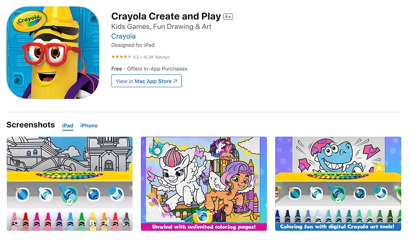Viewport: 409px width, 240px height.
Task: Expand the canvas to fullscreen
Action: pos(123,222)
